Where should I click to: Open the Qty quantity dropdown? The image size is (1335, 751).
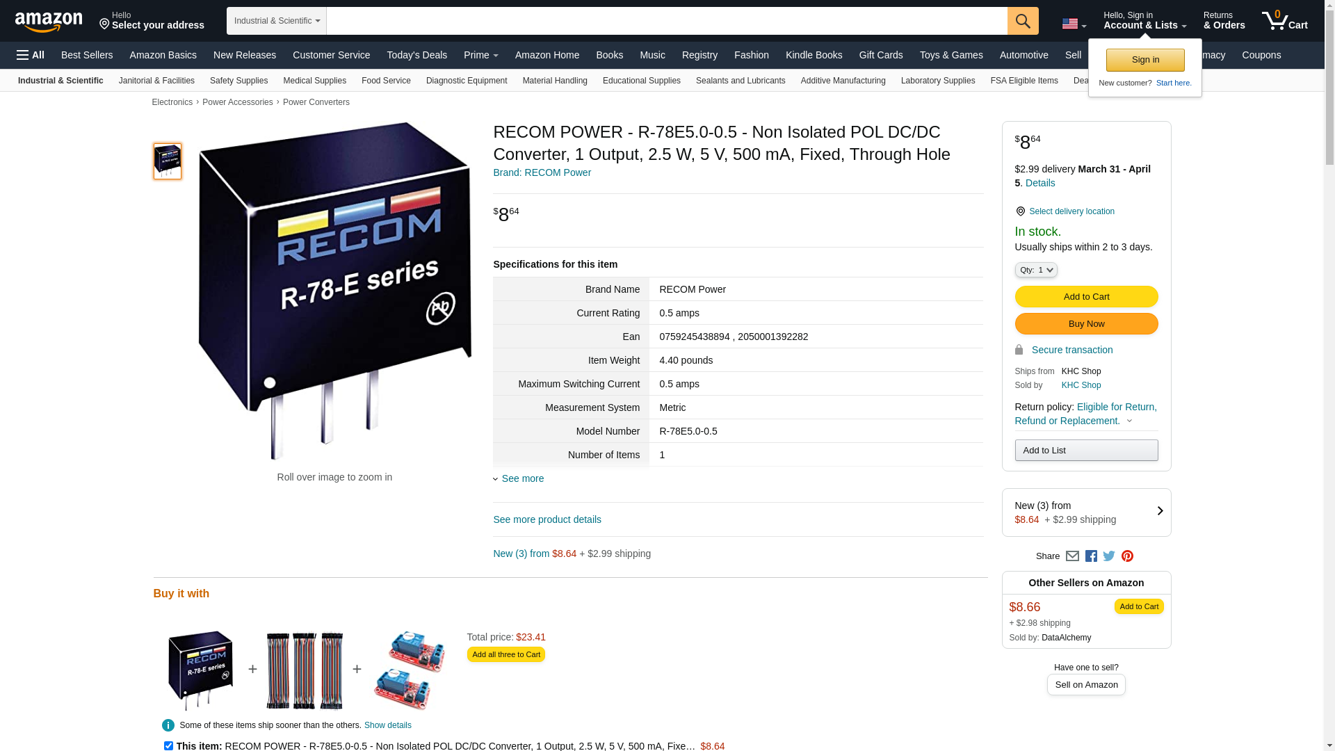[1035, 270]
